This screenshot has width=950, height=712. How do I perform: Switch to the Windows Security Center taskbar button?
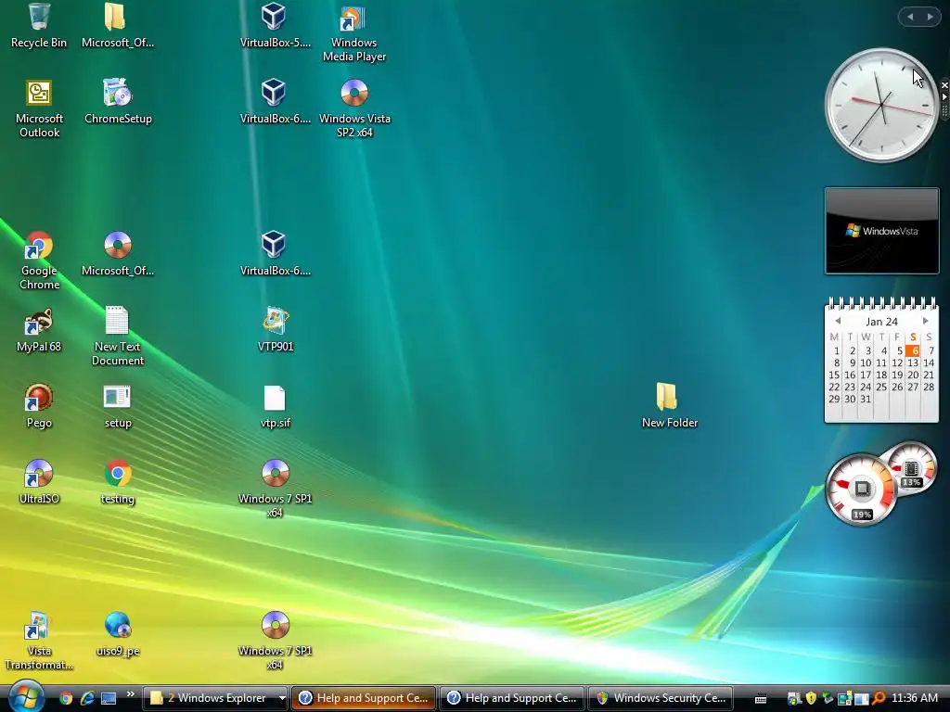(661, 698)
